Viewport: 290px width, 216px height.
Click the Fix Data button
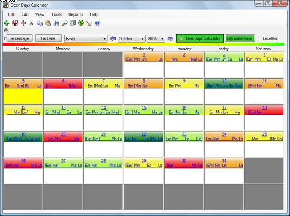coord(48,38)
